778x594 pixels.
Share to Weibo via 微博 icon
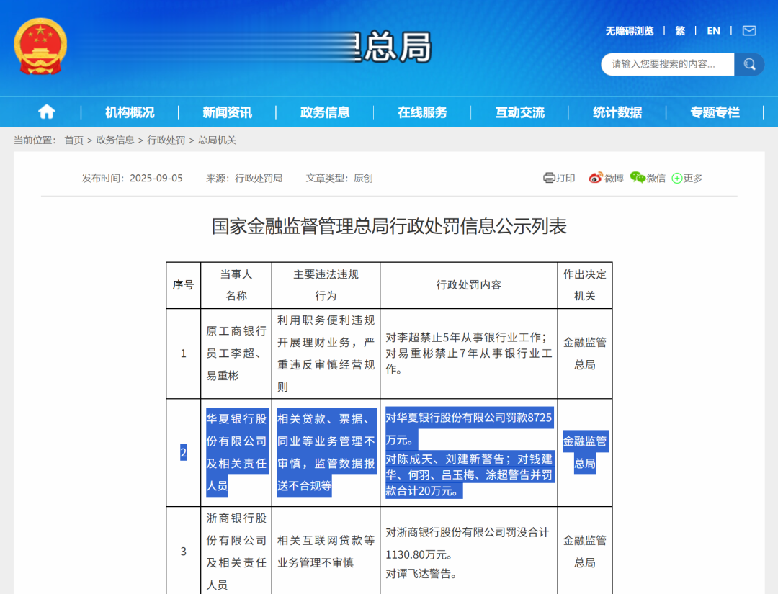pyautogui.click(x=606, y=178)
